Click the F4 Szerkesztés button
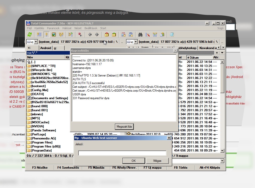The width and height of the screenshot is (255, 188). tap(68, 168)
